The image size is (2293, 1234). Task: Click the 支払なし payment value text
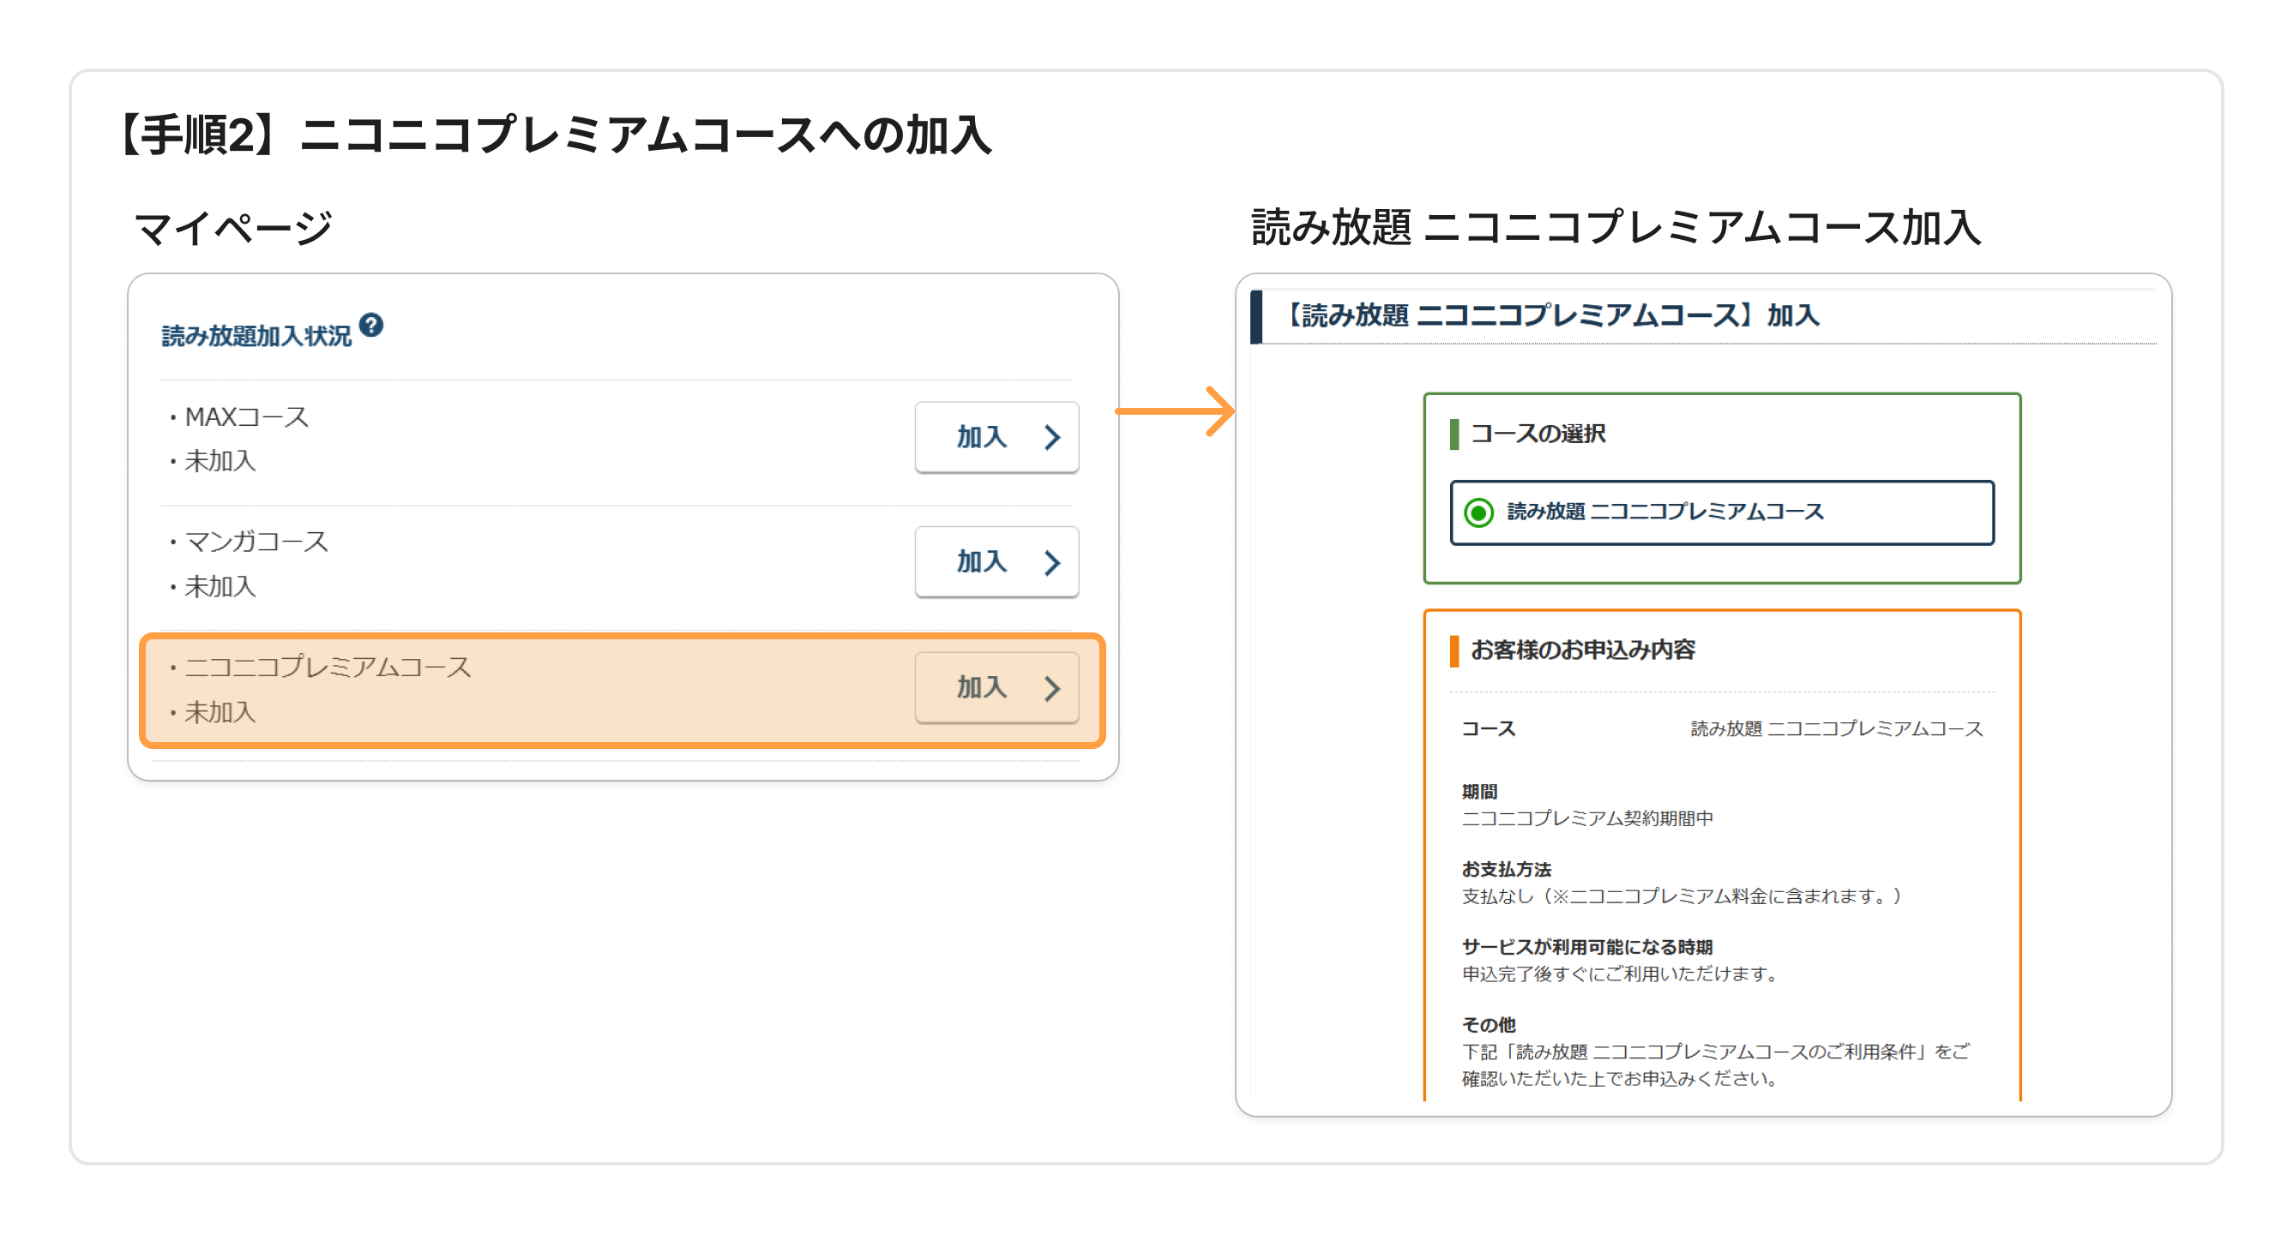point(1681,896)
